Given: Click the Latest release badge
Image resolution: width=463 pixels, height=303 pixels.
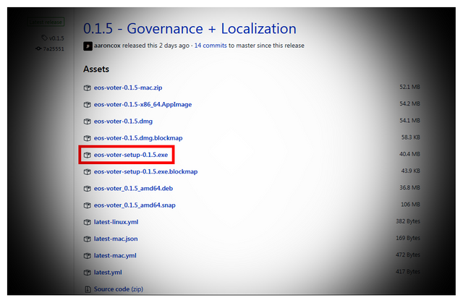Looking at the screenshot, I should tap(46, 22).
